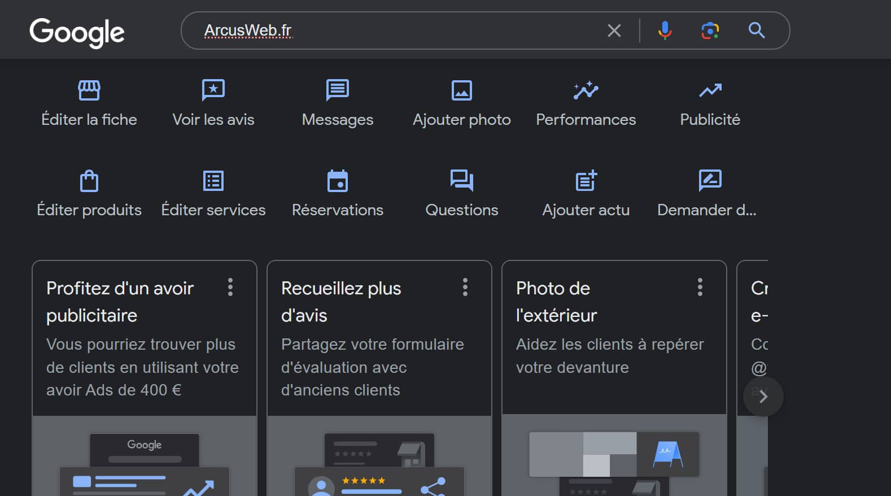Click the reviews sharing illustration thumbnail
The height and width of the screenshot is (496, 891).
point(379,456)
